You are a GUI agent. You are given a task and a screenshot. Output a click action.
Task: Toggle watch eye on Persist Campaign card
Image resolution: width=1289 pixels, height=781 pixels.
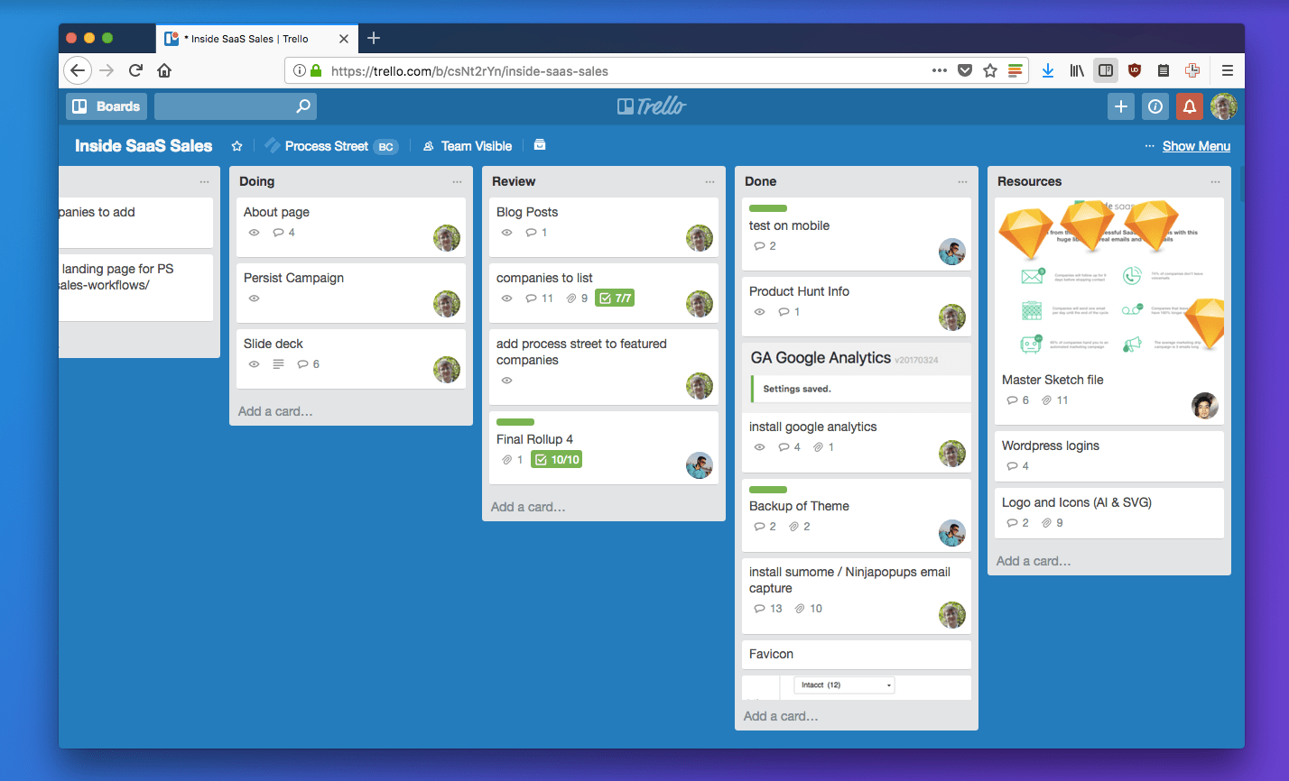(x=254, y=299)
